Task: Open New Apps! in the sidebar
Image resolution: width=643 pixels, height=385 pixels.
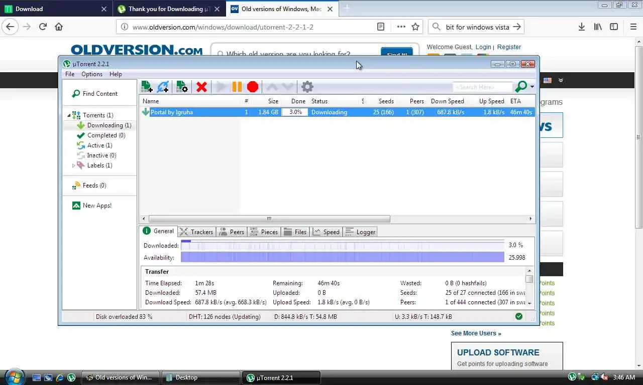Action: pyautogui.click(x=92, y=206)
